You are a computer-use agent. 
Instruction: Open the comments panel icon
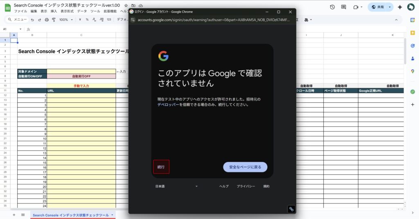pyautogui.click(x=343, y=7)
